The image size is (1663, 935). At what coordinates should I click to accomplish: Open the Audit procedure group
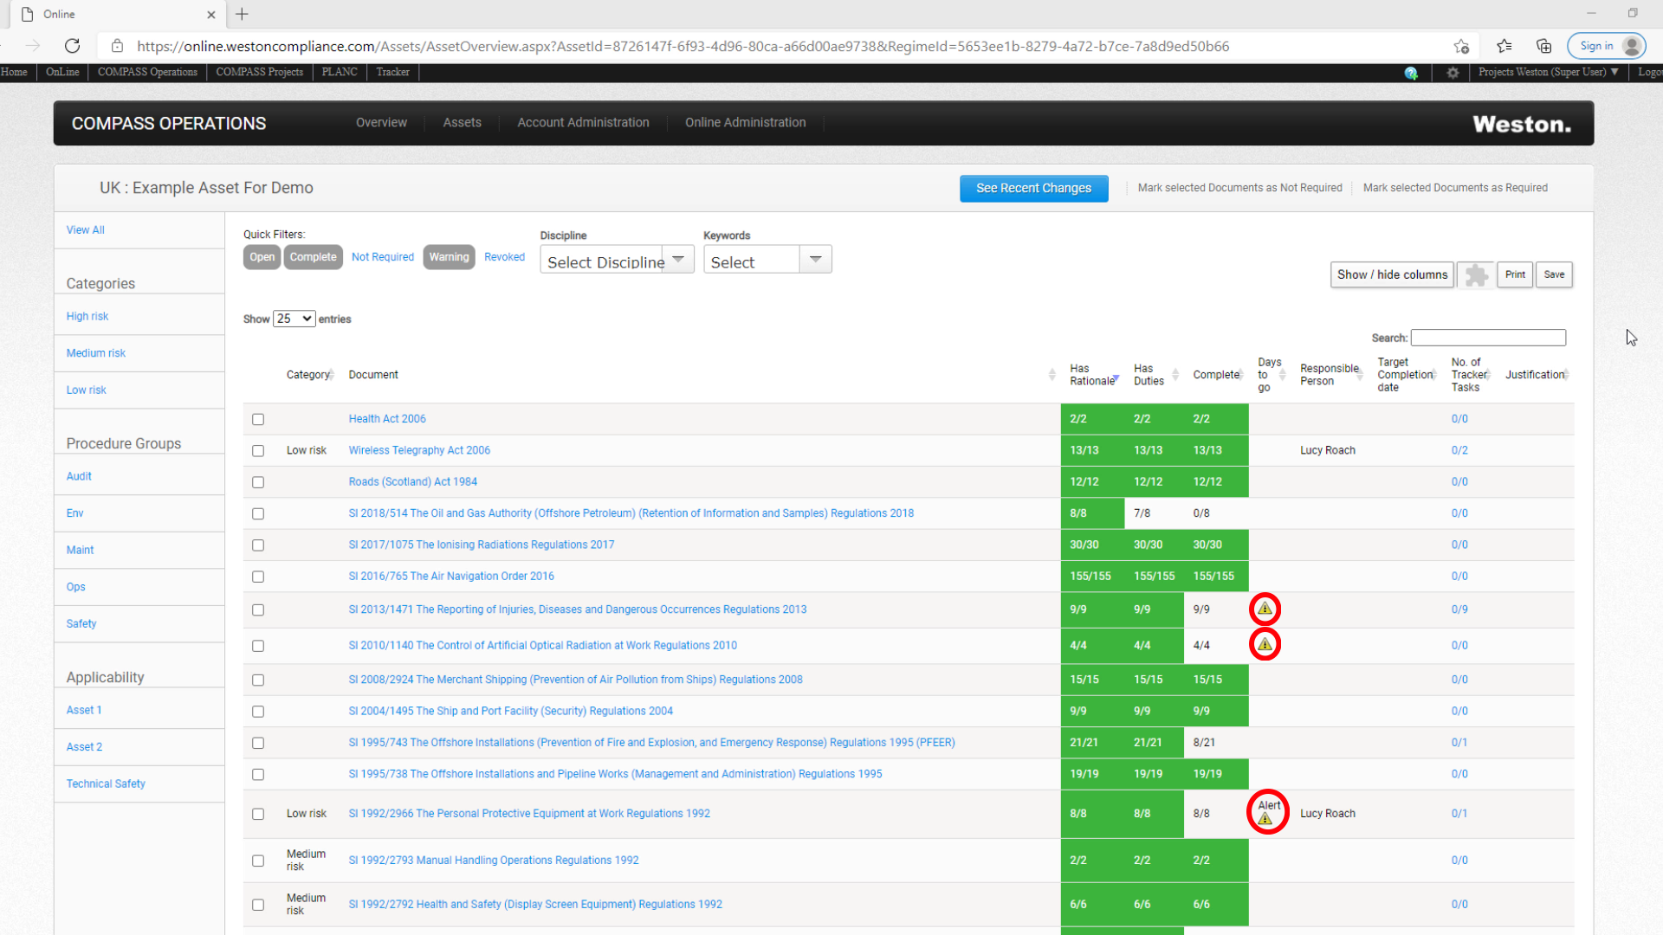(79, 477)
